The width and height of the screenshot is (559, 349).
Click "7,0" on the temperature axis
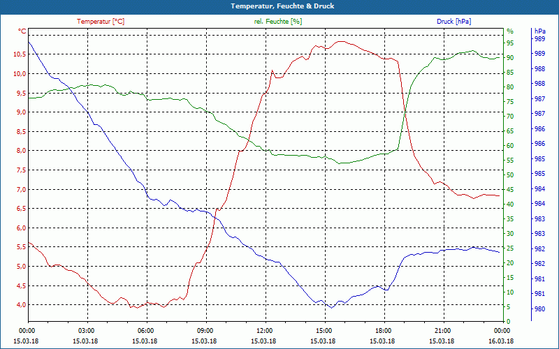22,189
